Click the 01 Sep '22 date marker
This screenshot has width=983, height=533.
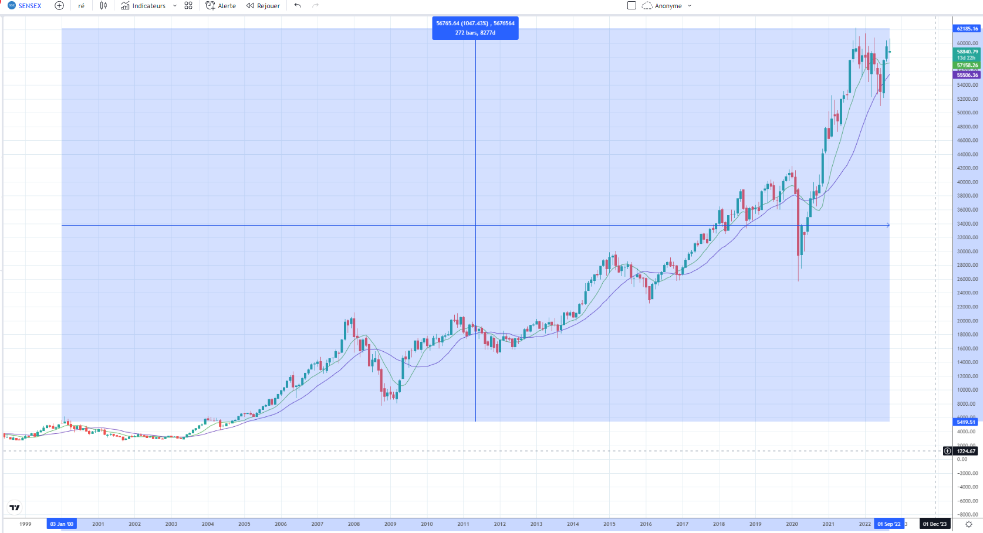tap(889, 524)
